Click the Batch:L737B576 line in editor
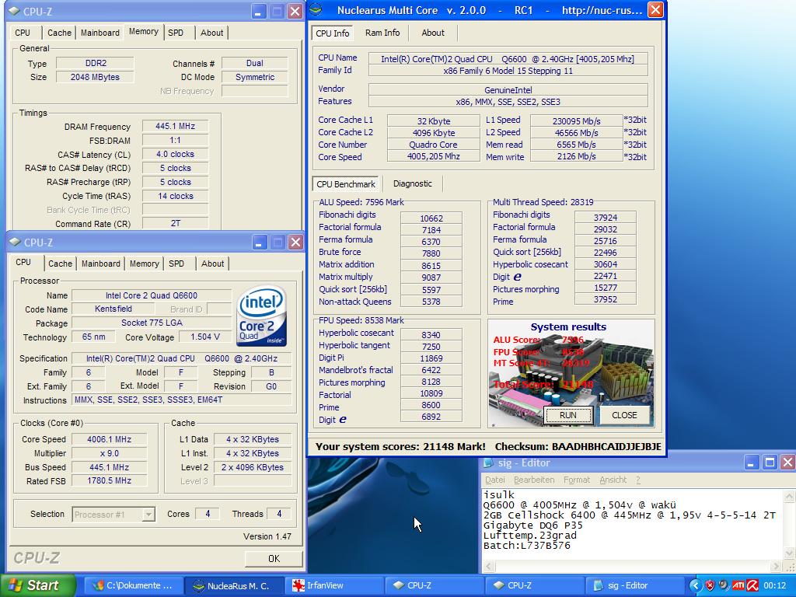 point(527,546)
